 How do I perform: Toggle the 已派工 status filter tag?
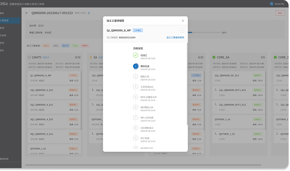[x=56, y=46]
